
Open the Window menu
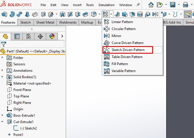tap(126, 5)
